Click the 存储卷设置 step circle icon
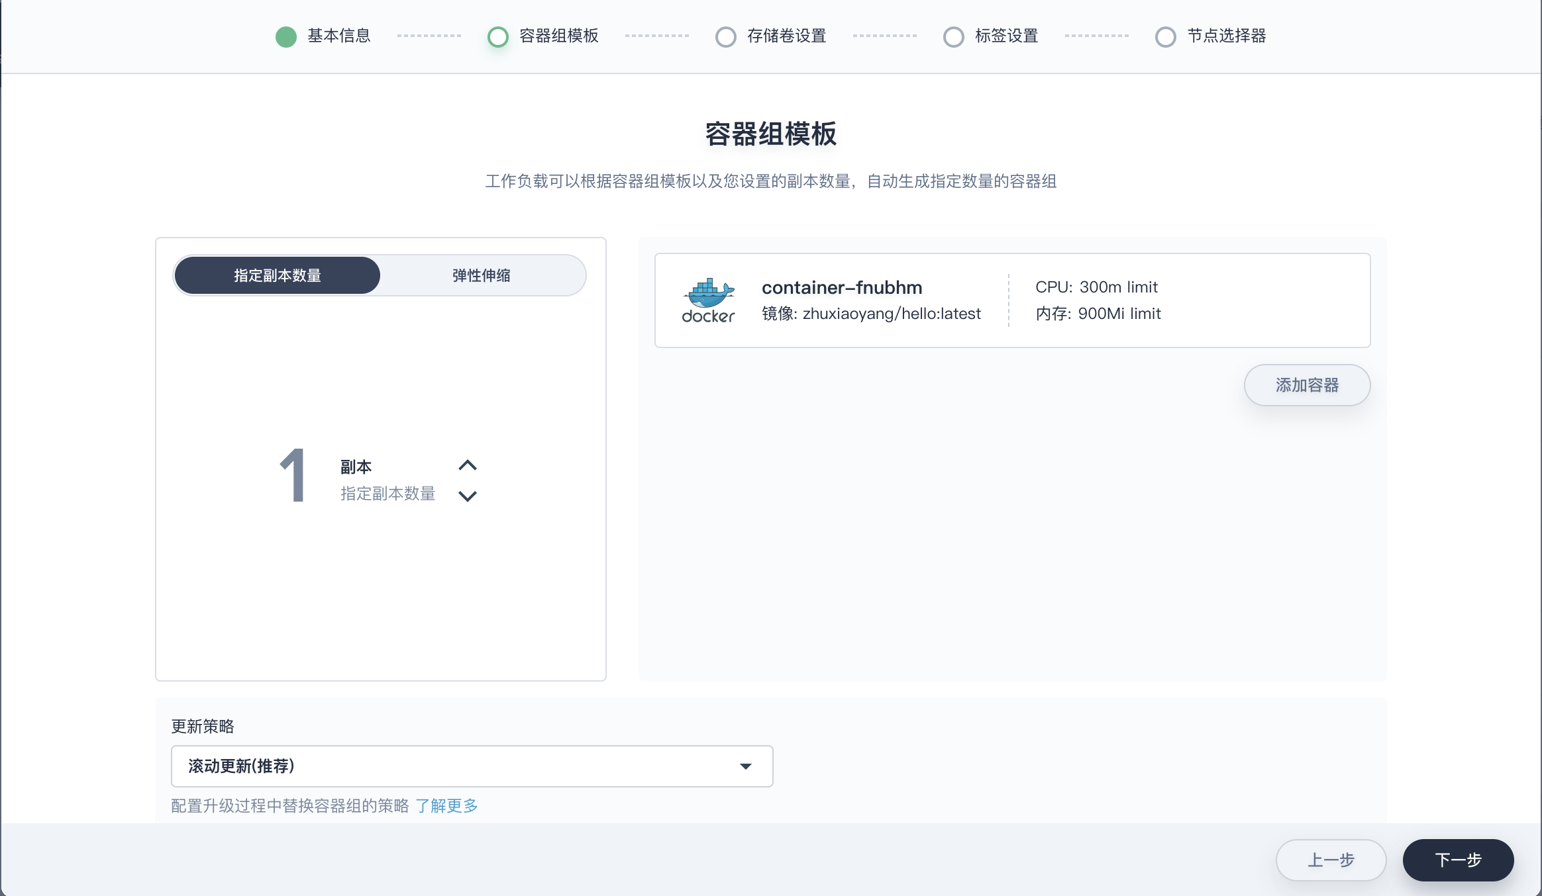The image size is (1542, 896). (x=727, y=36)
